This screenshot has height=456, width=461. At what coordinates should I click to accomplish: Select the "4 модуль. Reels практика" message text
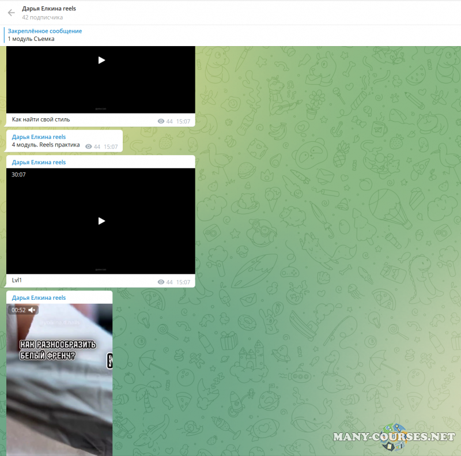[x=46, y=145]
